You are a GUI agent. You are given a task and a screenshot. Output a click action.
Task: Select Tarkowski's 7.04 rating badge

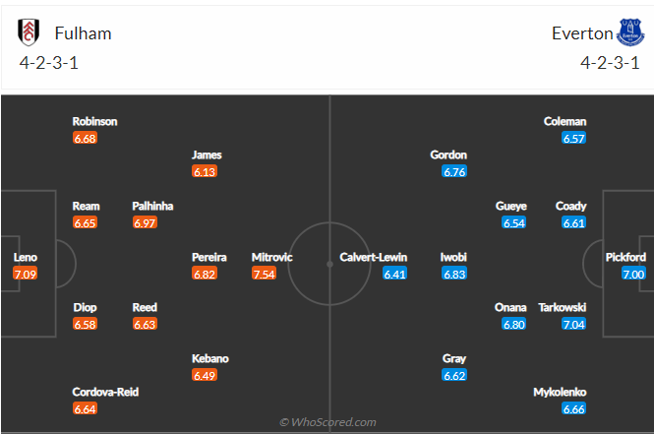pos(574,324)
